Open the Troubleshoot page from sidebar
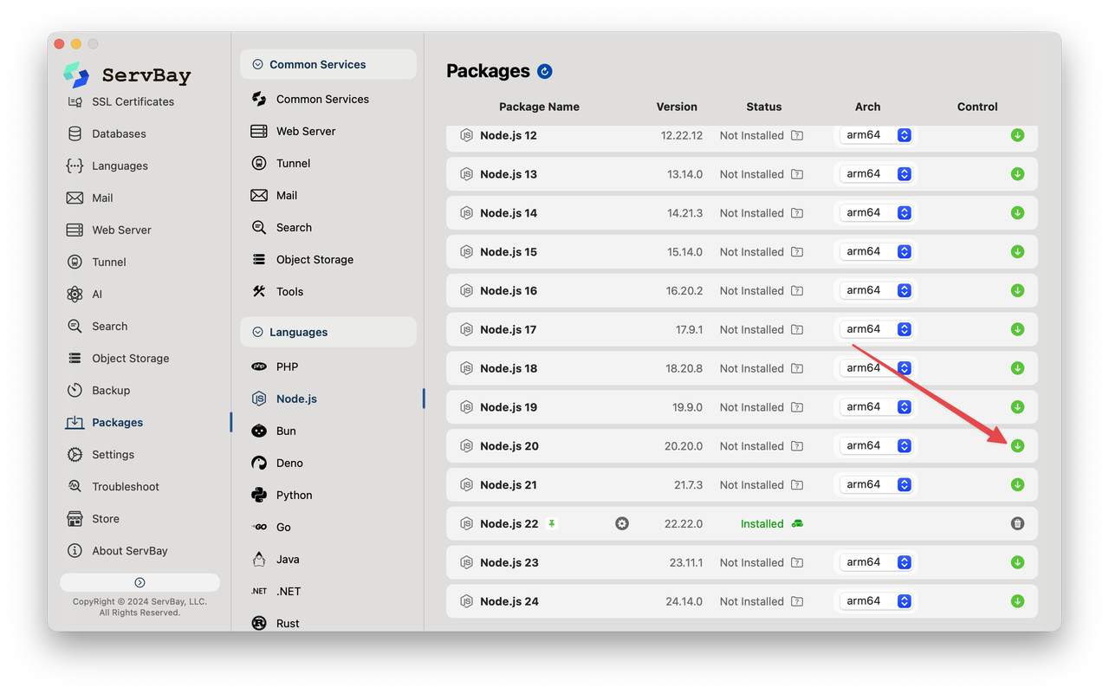1109x694 pixels. click(126, 486)
